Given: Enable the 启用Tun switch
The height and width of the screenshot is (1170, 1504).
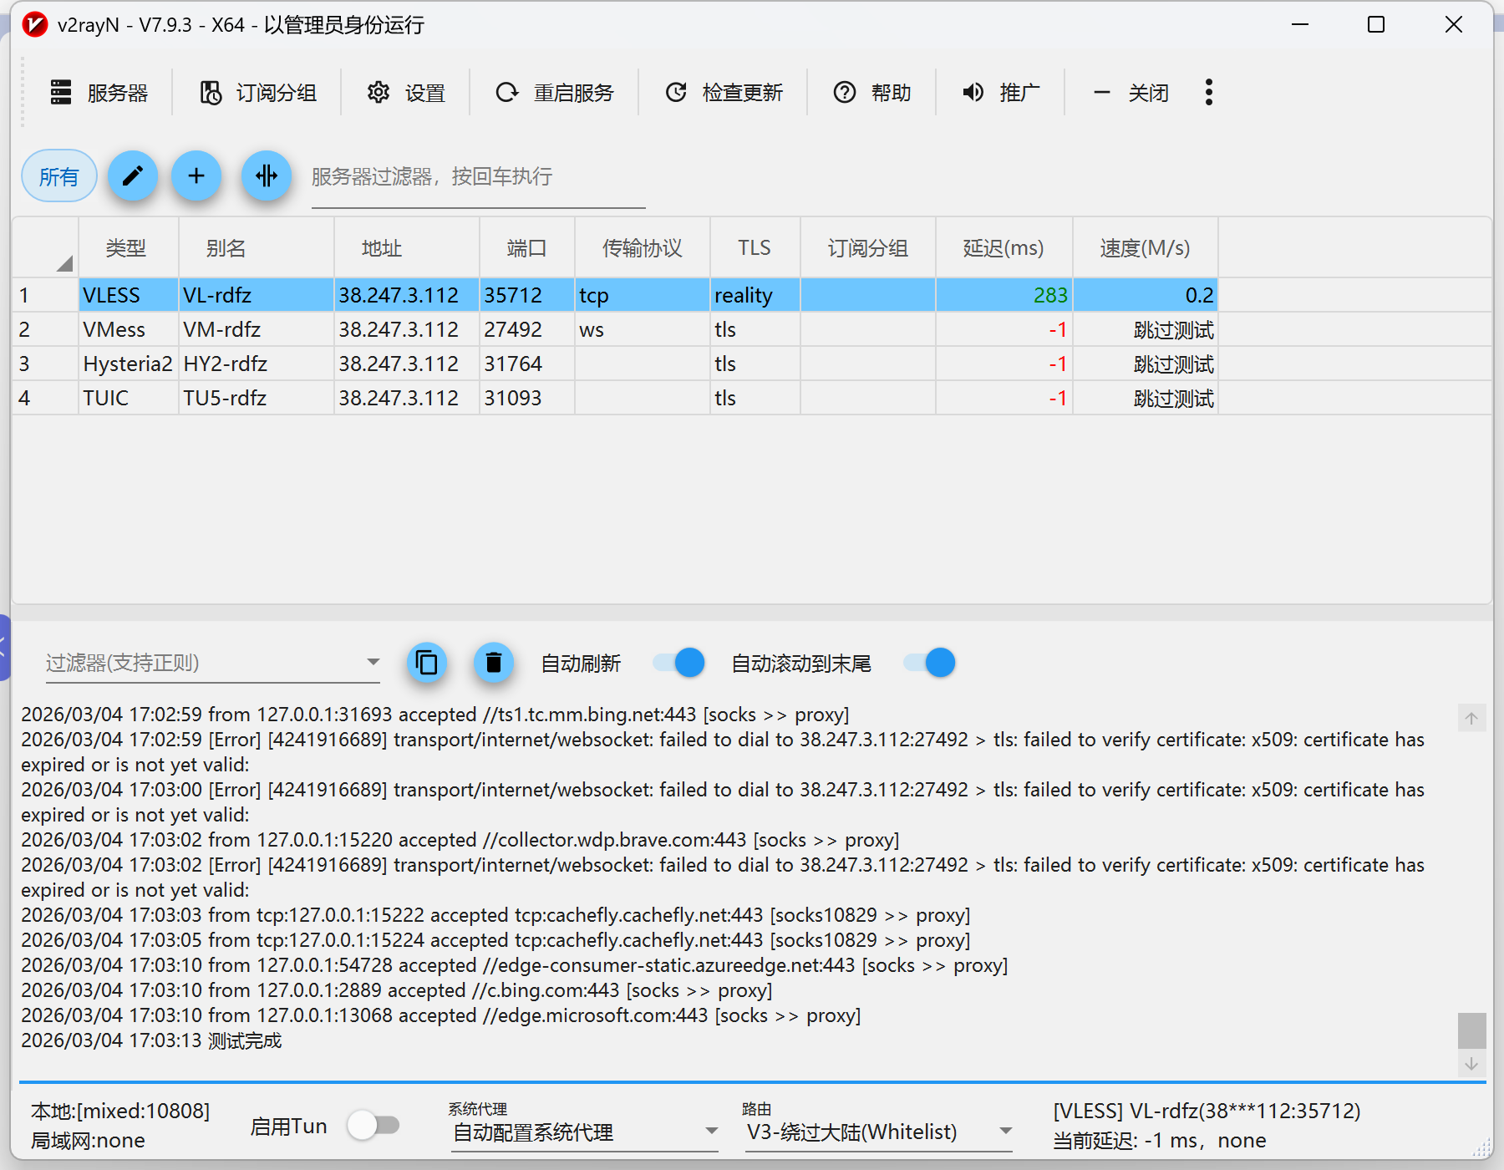Looking at the screenshot, I should pyautogui.click(x=373, y=1125).
